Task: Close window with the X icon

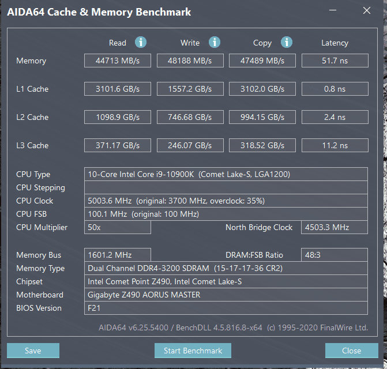Action: (367, 10)
